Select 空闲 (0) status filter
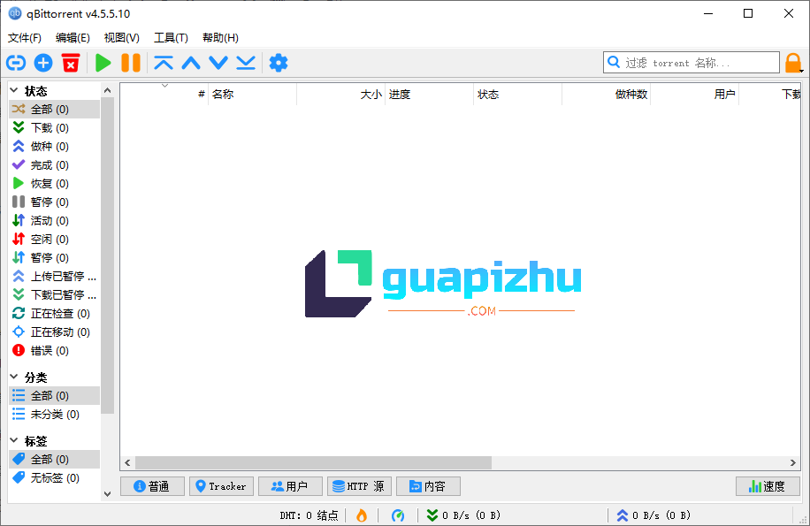This screenshot has width=810, height=526. [x=54, y=239]
